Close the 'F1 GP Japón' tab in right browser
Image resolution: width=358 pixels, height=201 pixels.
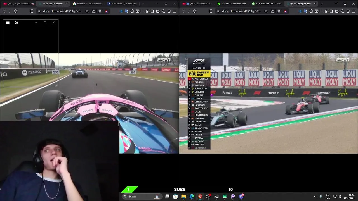click(x=315, y=4)
